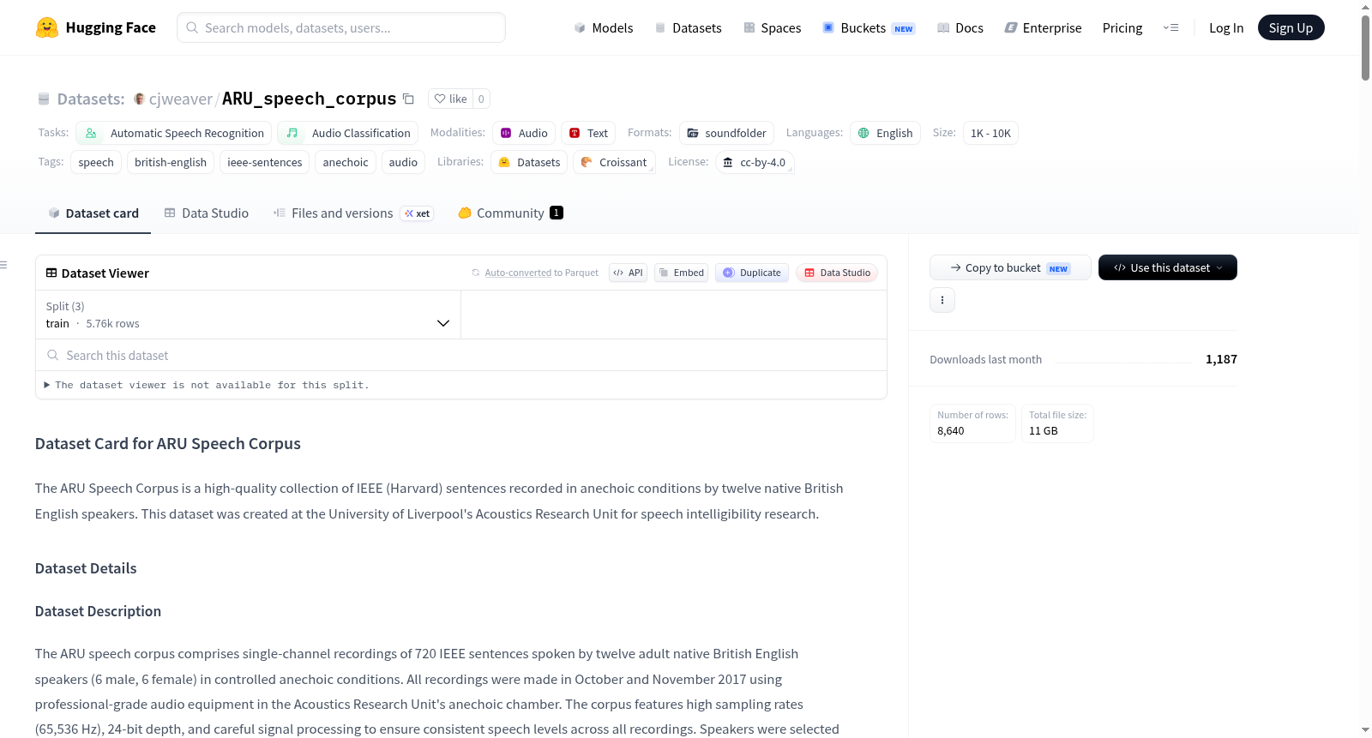Click the left sidebar table-of-contents icon

click(3, 265)
